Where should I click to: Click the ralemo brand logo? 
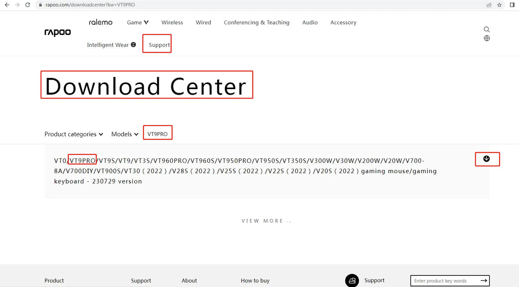(101, 22)
